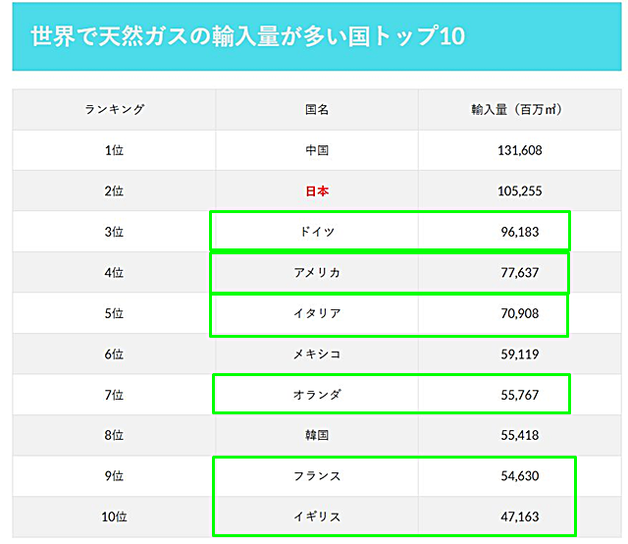Screen dimensions: 628x544
Task: Select the ドイツ cell
Action: click(317, 232)
